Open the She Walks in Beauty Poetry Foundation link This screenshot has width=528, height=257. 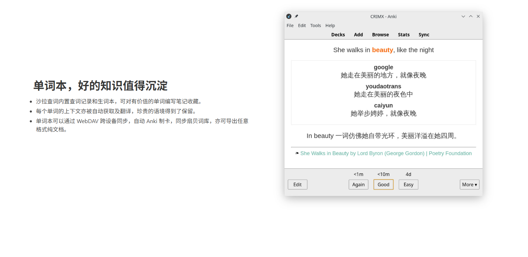coord(386,153)
